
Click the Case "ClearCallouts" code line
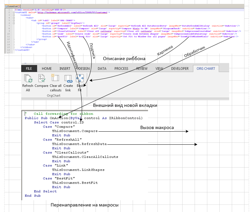[x=66, y=153]
